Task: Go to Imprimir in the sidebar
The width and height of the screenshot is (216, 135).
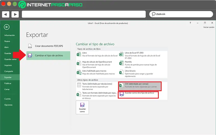Action: coord(8,65)
